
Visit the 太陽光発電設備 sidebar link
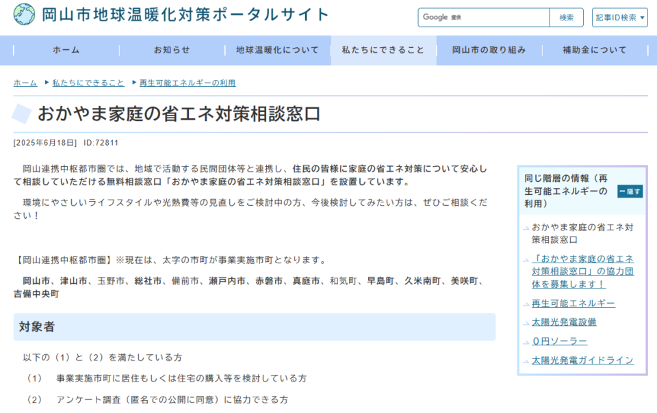(563, 322)
